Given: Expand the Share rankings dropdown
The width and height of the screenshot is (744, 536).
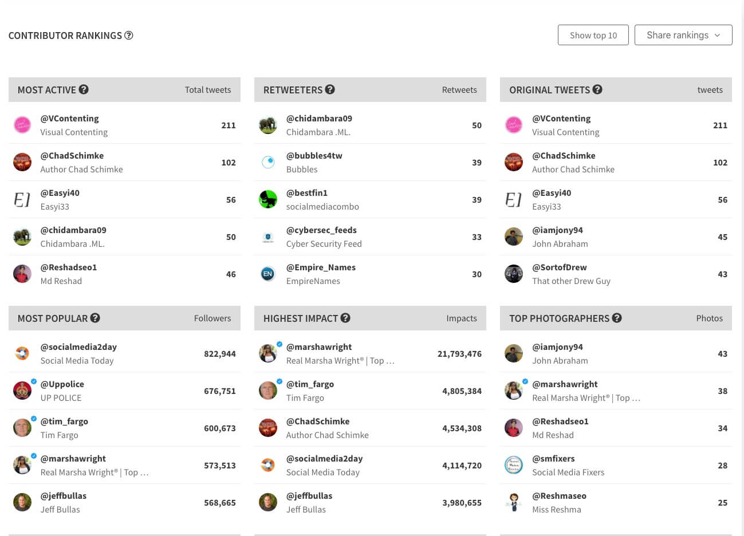Looking at the screenshot, I should coord(683,35).
